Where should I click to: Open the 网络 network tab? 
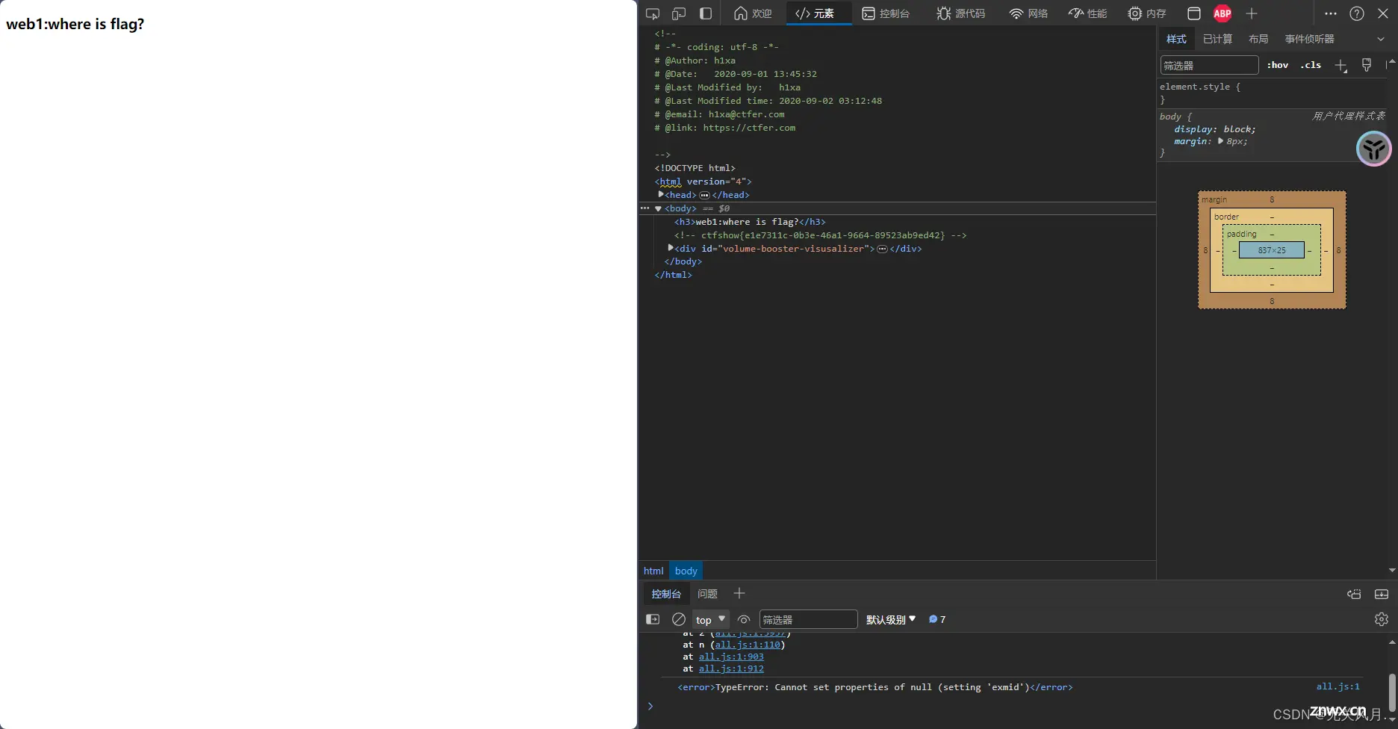point(1028,13)
